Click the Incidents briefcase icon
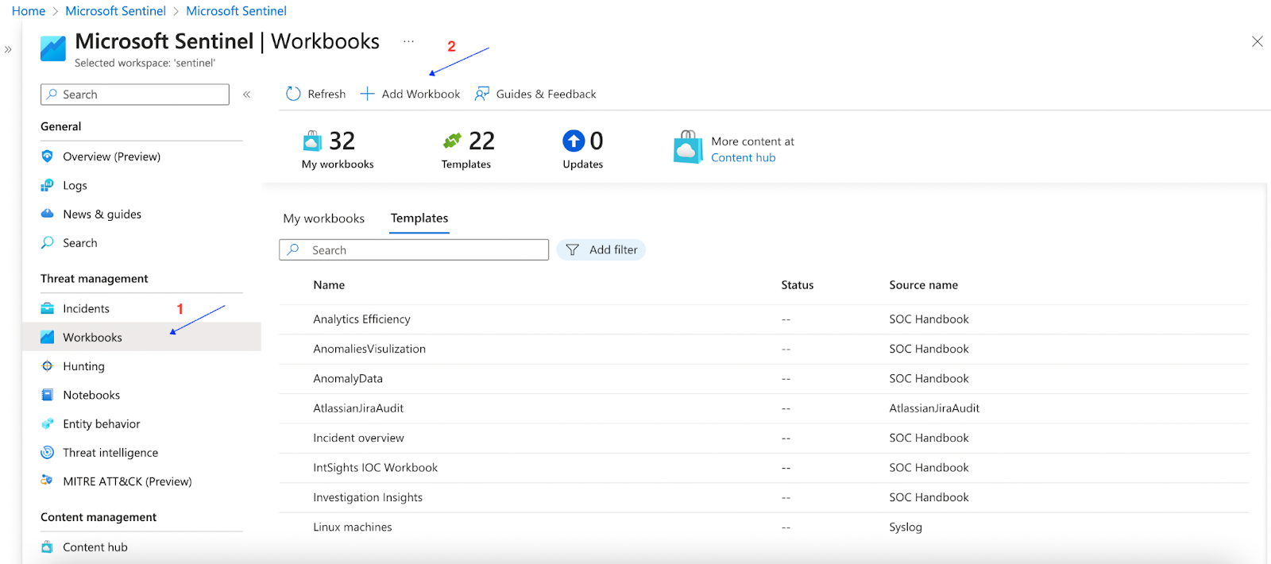1271x564 pixels. 47,308
